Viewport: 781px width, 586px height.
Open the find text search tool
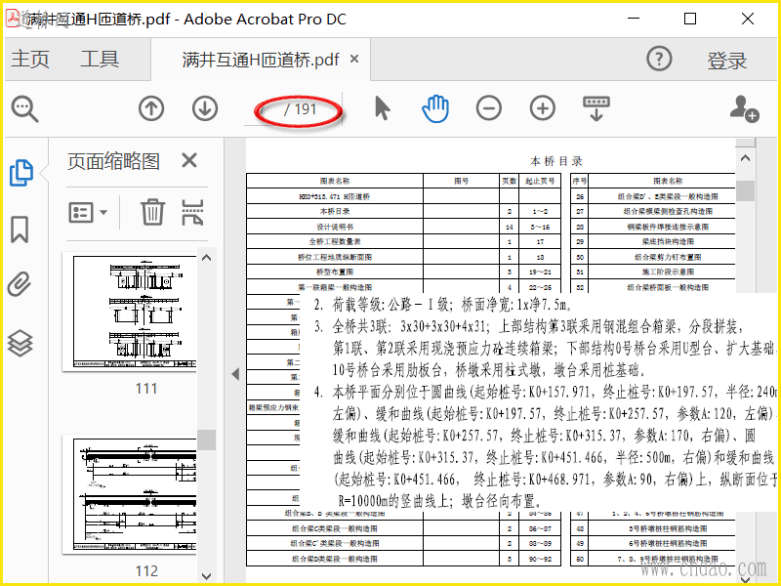click(24, 108)
